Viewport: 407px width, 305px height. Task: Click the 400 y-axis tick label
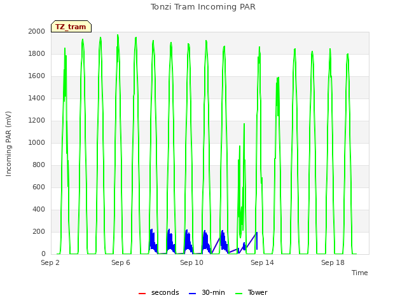39,209
